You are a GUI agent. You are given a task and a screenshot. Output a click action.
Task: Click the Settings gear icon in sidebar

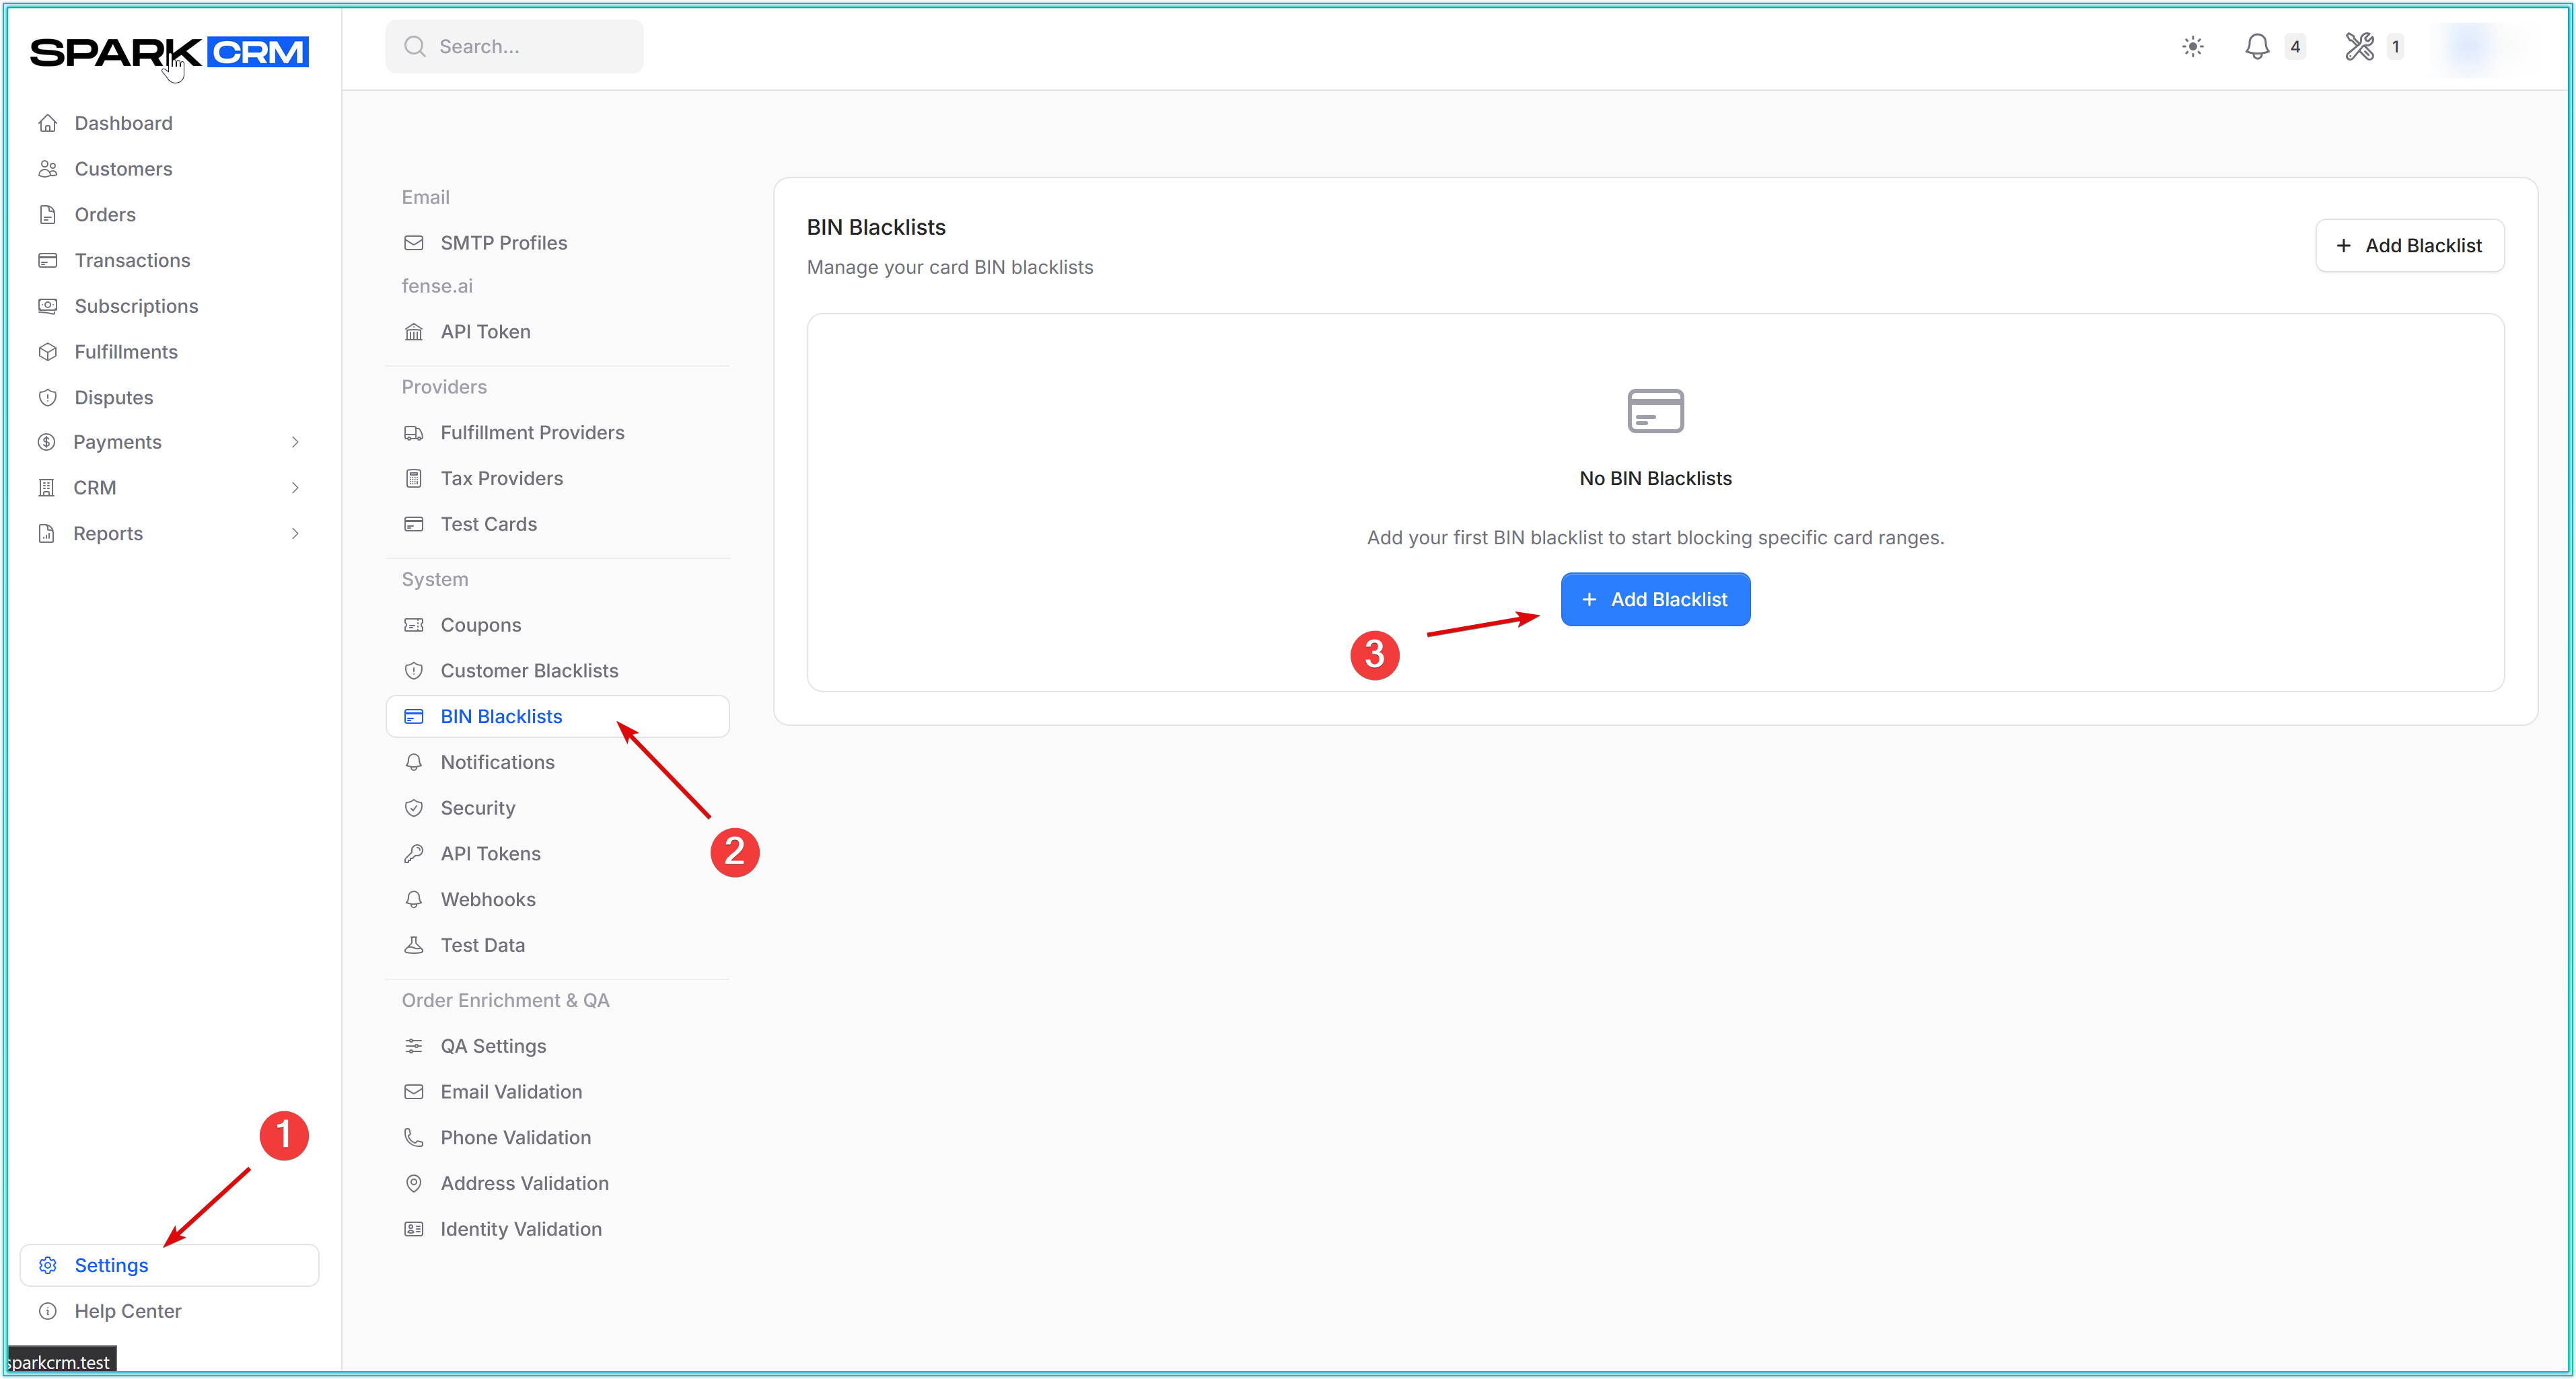(x=48, y=1265)
